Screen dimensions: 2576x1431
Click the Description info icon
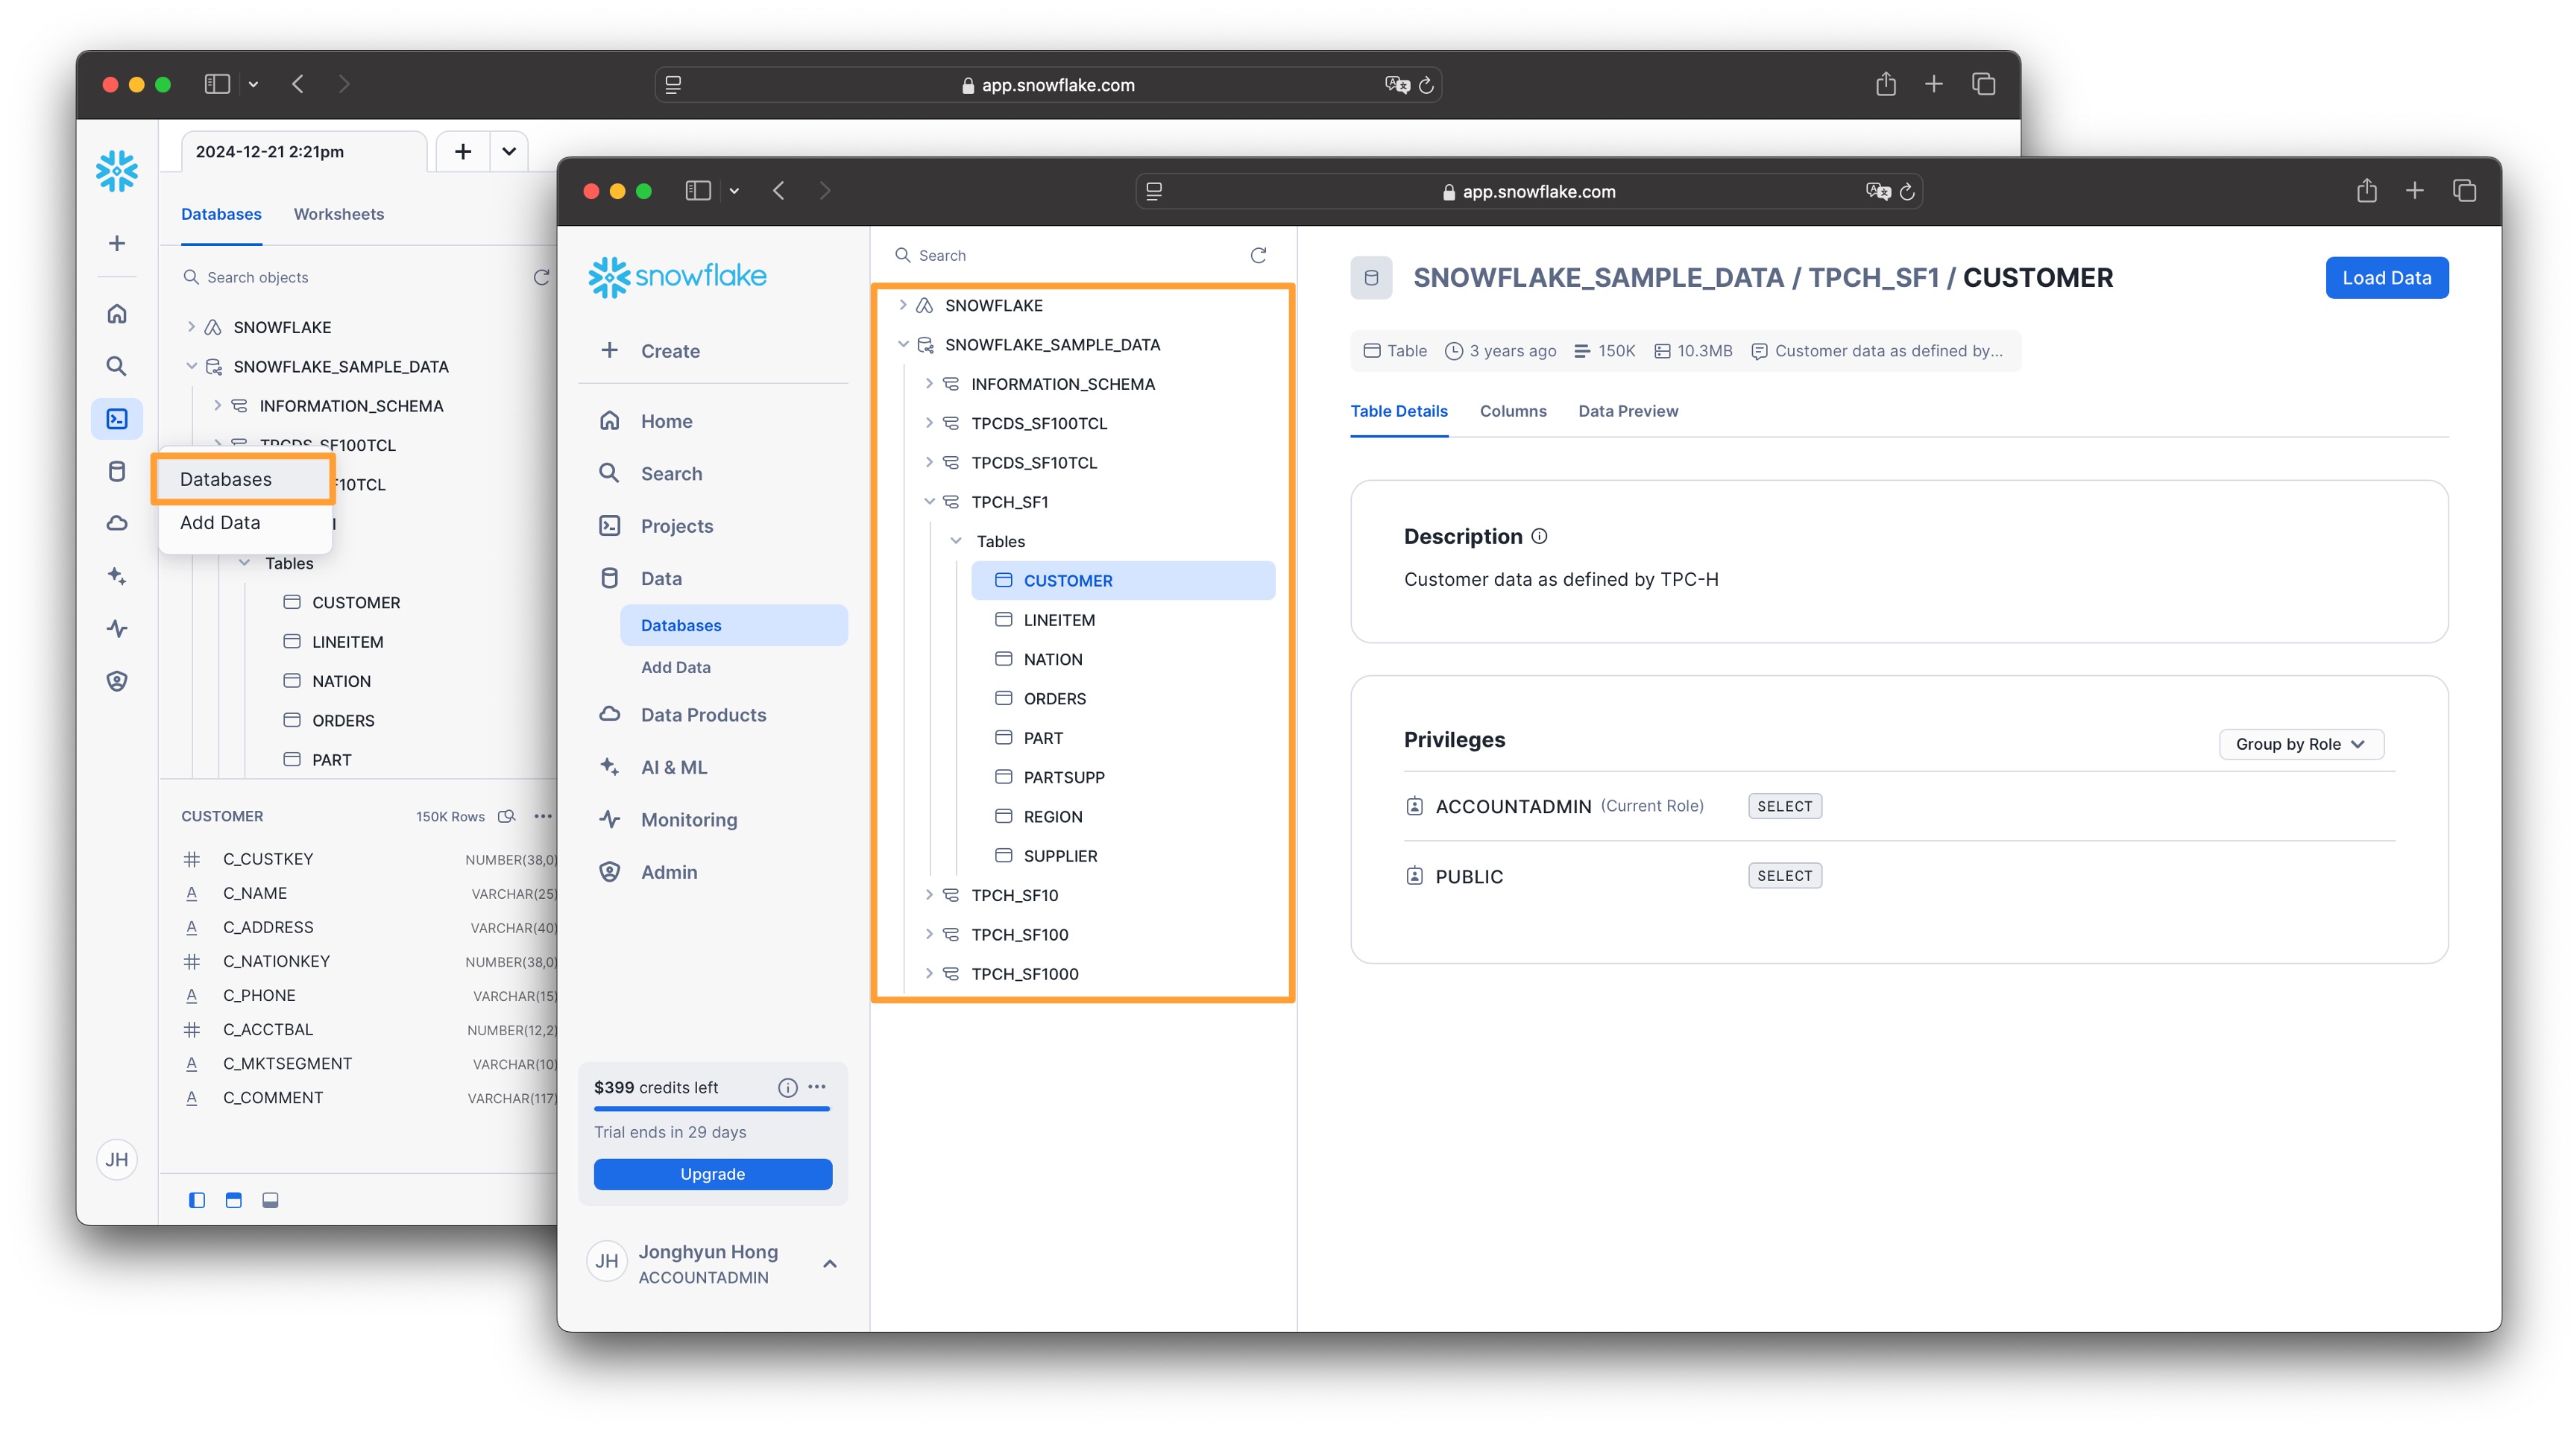[1539, 537]
